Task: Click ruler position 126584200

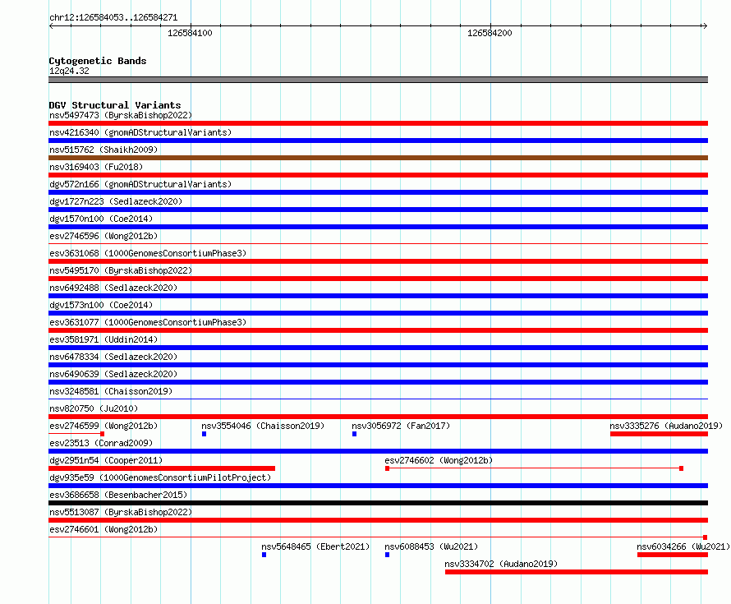Action: pos(490,33)
